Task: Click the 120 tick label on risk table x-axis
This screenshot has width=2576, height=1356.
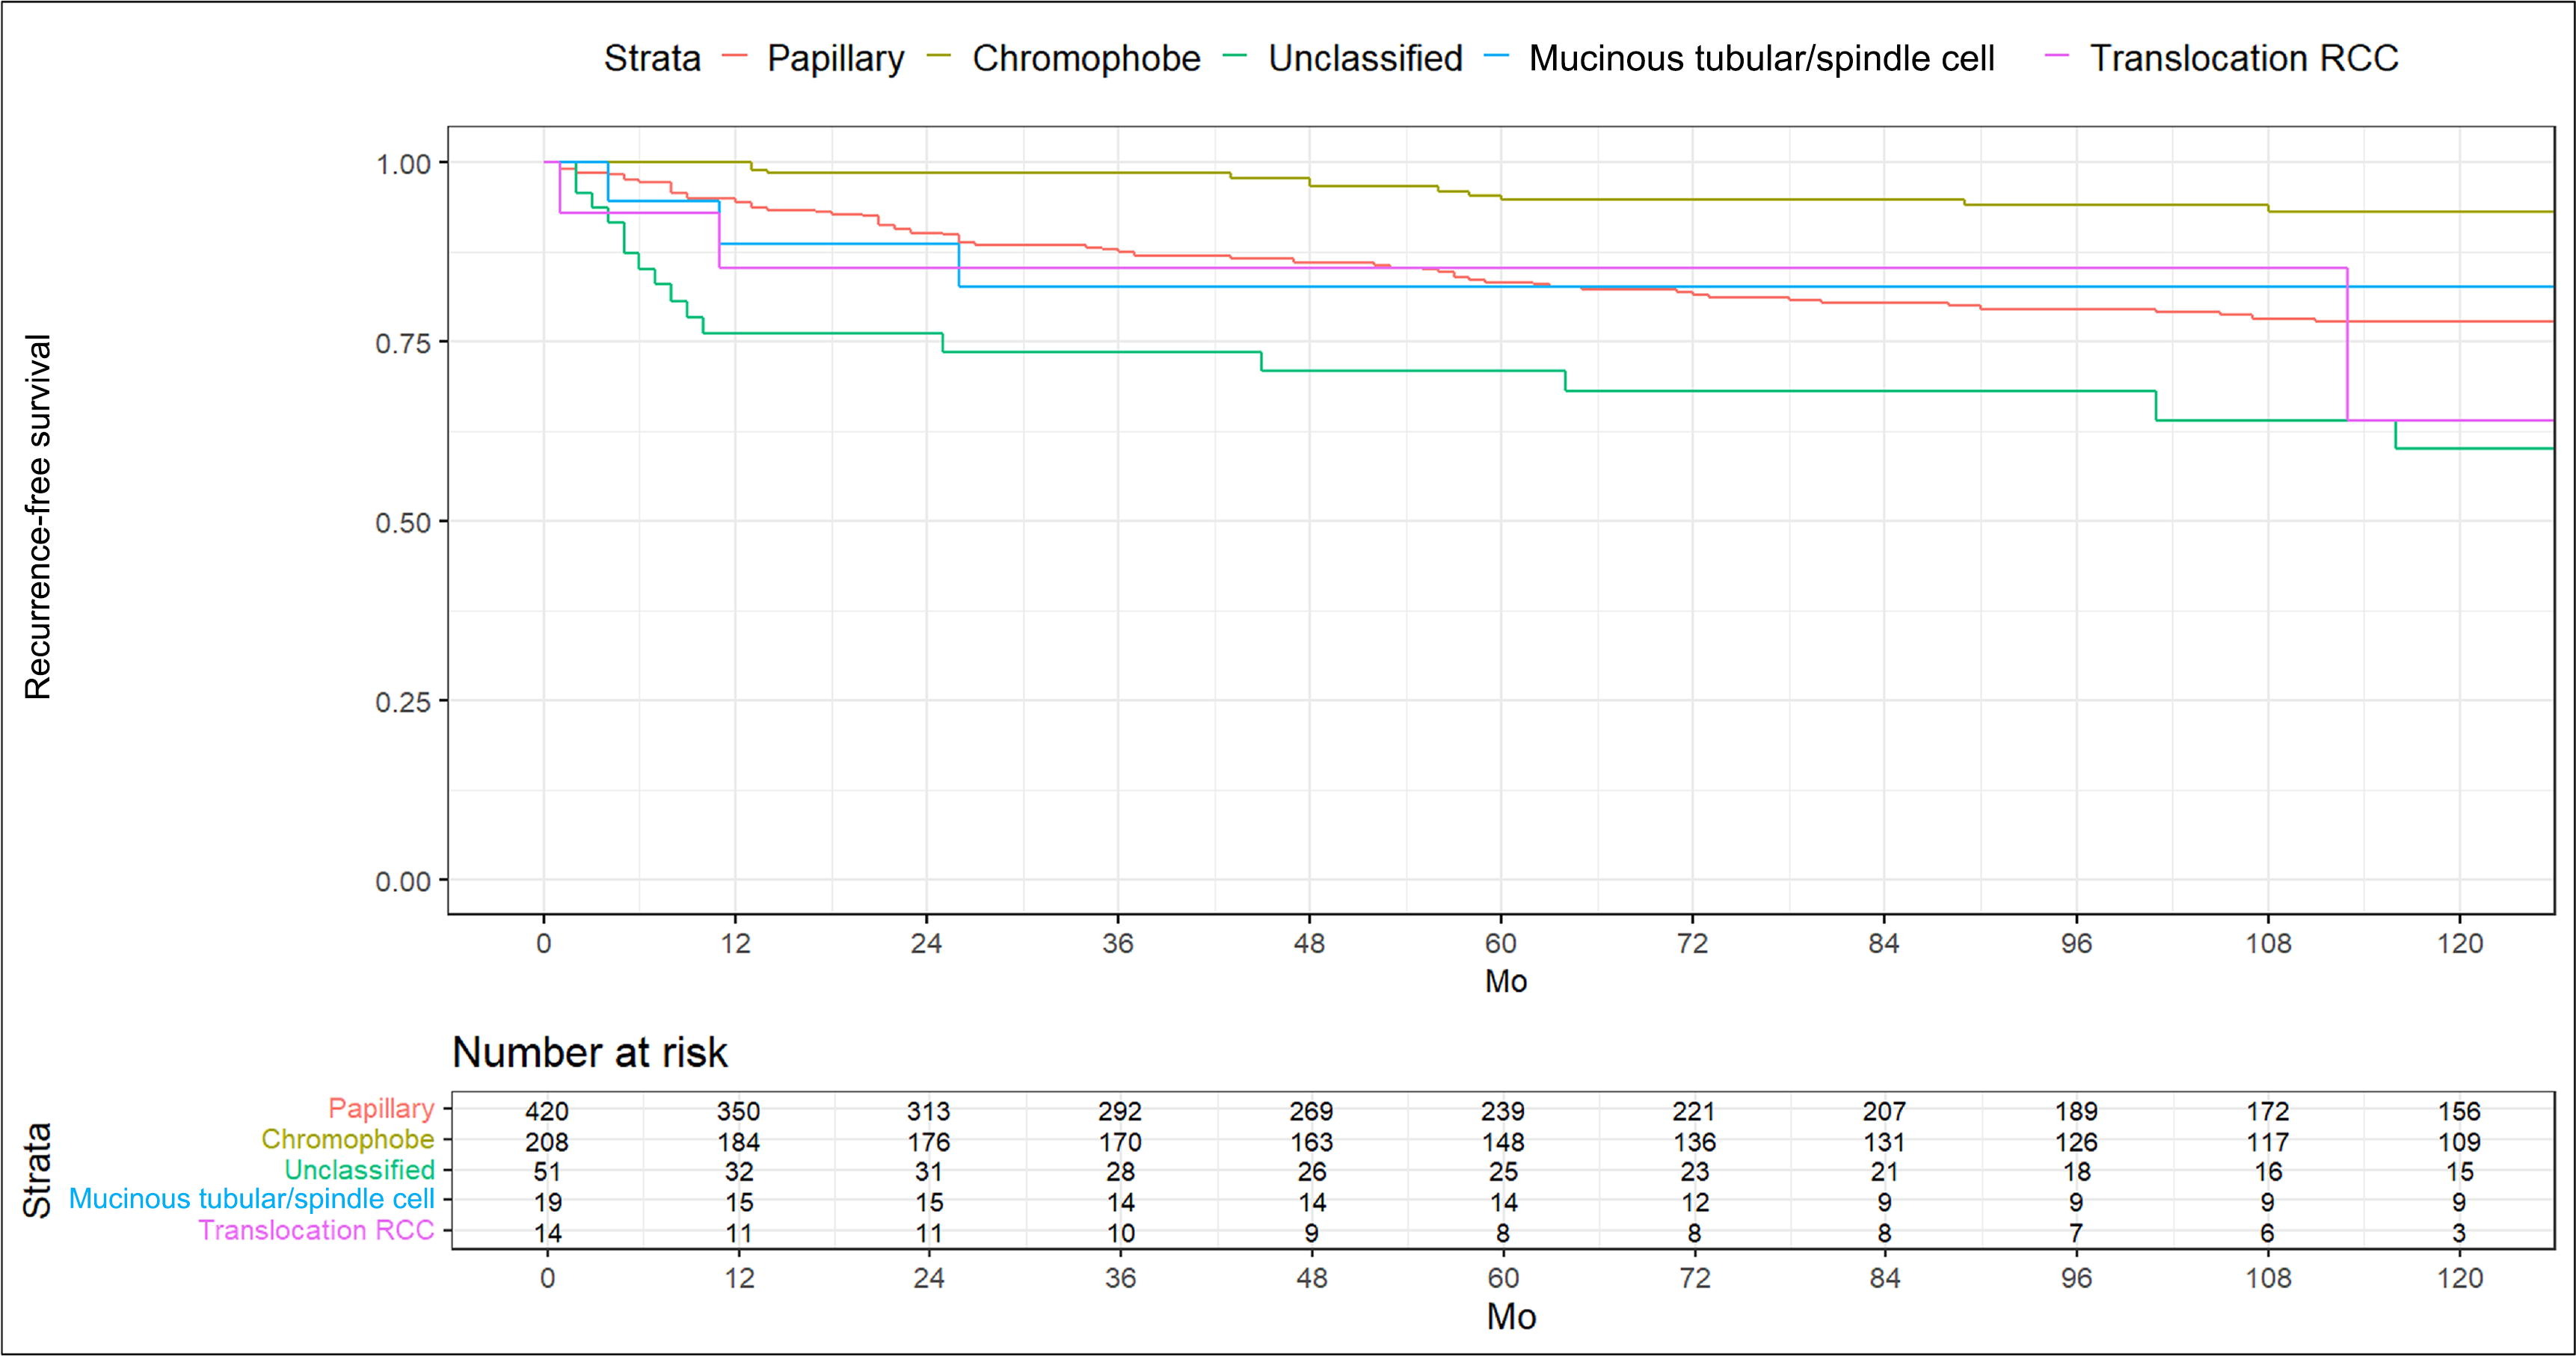Action: tap(2460, 1278)
